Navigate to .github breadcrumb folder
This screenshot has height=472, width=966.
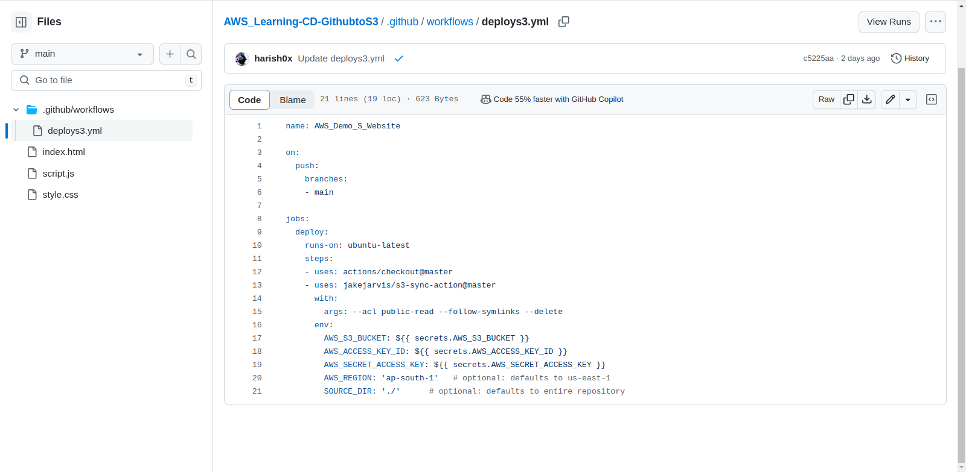pos(403,22)
